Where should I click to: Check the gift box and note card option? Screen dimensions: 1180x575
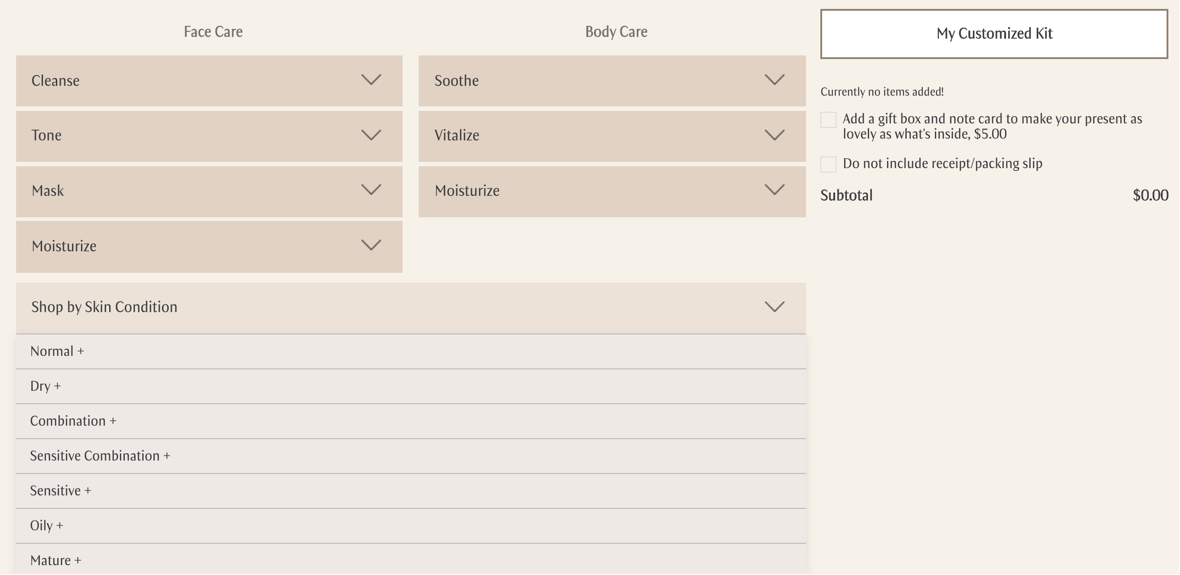click(x=828, y=120)
